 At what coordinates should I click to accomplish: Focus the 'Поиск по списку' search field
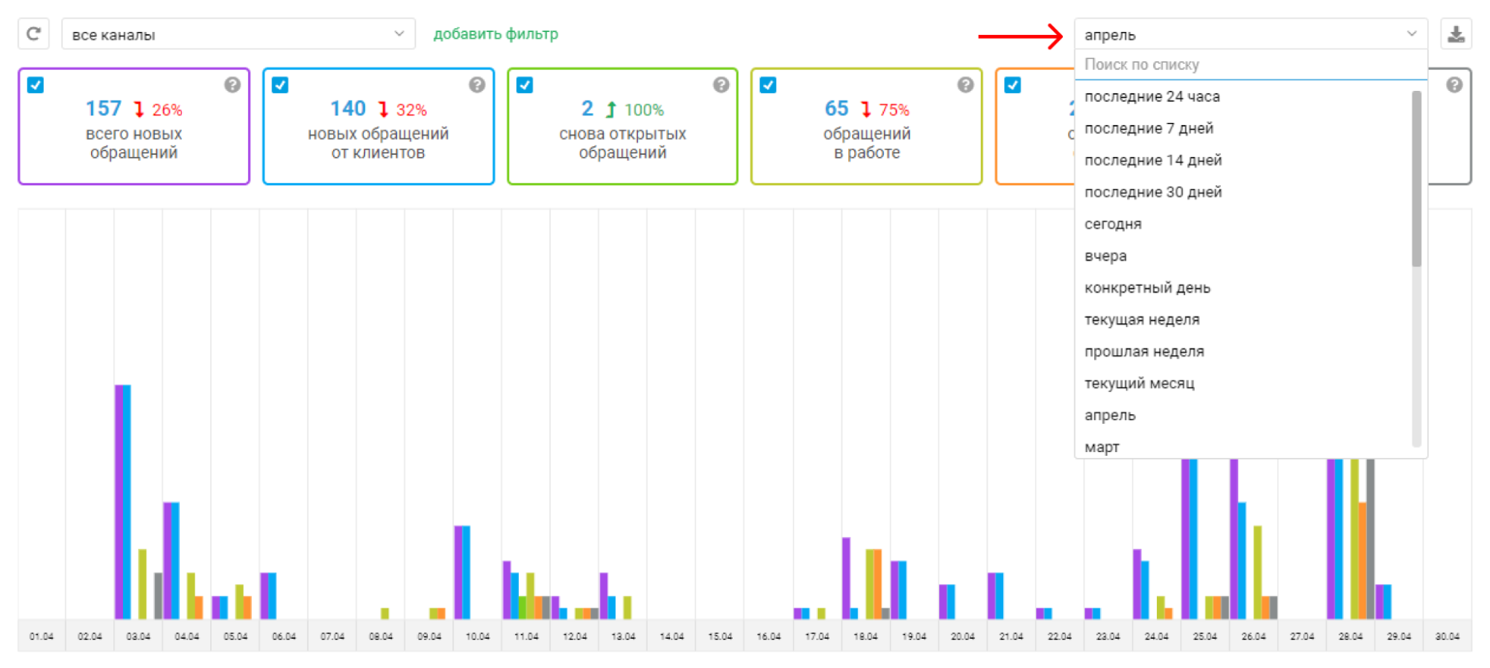click(x=1251, y=65)
